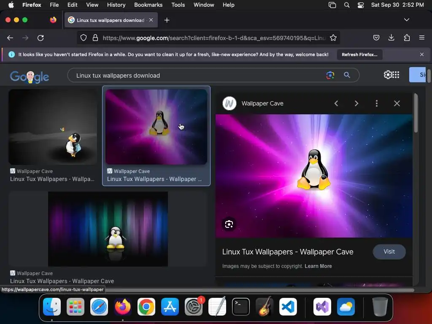Click the Wallpaper Cave round logo avatar
This screenshot has height=324, width=432.
click(x=229, y=103)
